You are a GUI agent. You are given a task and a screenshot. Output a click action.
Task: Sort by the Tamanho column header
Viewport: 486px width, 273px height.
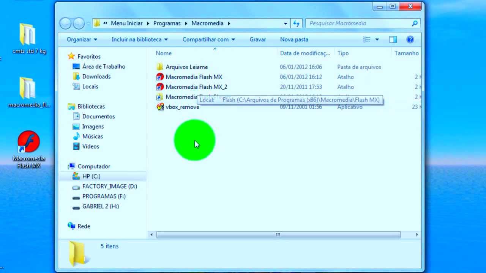tap(406, 53)
